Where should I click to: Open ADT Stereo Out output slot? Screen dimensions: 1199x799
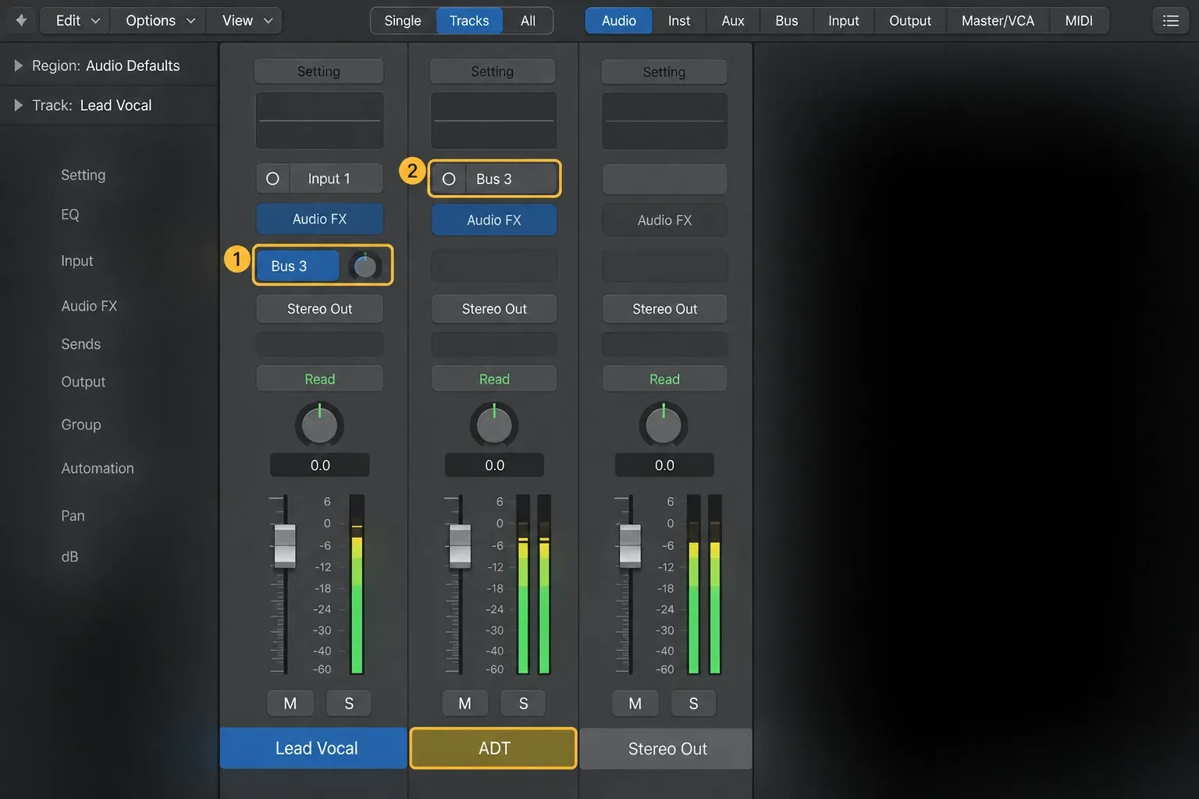click(x=494, y=309)
